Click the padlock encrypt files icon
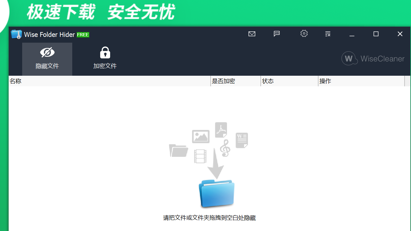Image resolution: width=411 pixels, height=231 pixels. coord(105,52)
